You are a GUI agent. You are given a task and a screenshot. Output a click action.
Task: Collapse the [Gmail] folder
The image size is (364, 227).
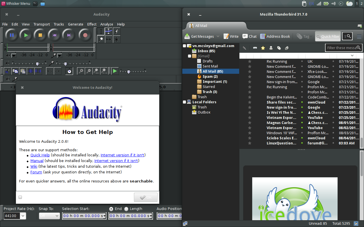(190, 56)
